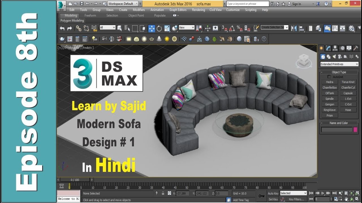Viewport: 362px width, 203px height.
Task: Toggle the Spinner Snap icon
Action: click(x=247, y=28)
